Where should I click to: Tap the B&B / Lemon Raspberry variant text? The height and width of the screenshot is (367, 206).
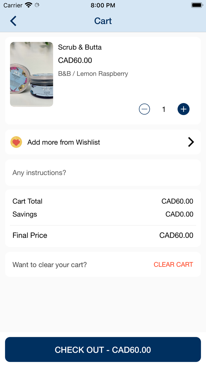click(93, 73)
